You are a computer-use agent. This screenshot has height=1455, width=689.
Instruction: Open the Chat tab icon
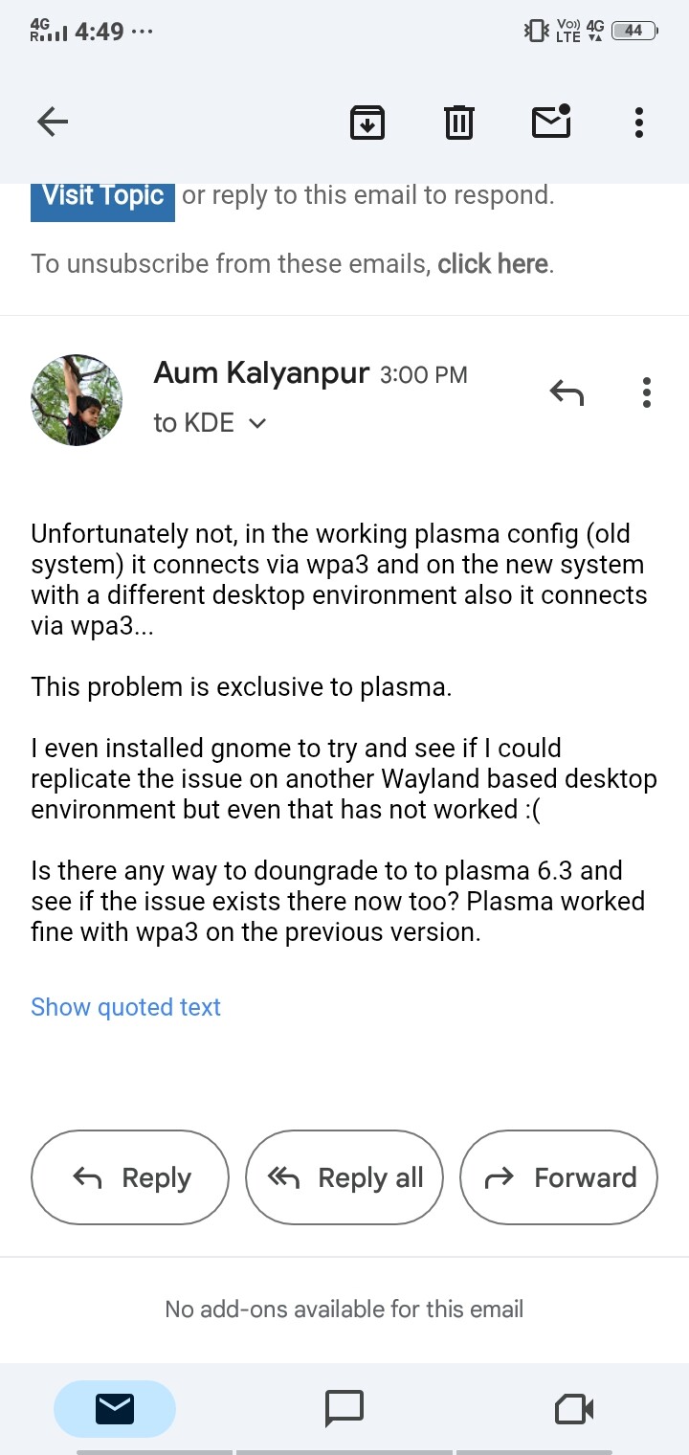[344, 1407]
